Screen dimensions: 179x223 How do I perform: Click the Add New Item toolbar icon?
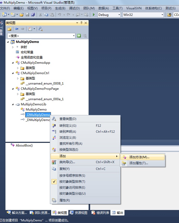click(13, 15)
